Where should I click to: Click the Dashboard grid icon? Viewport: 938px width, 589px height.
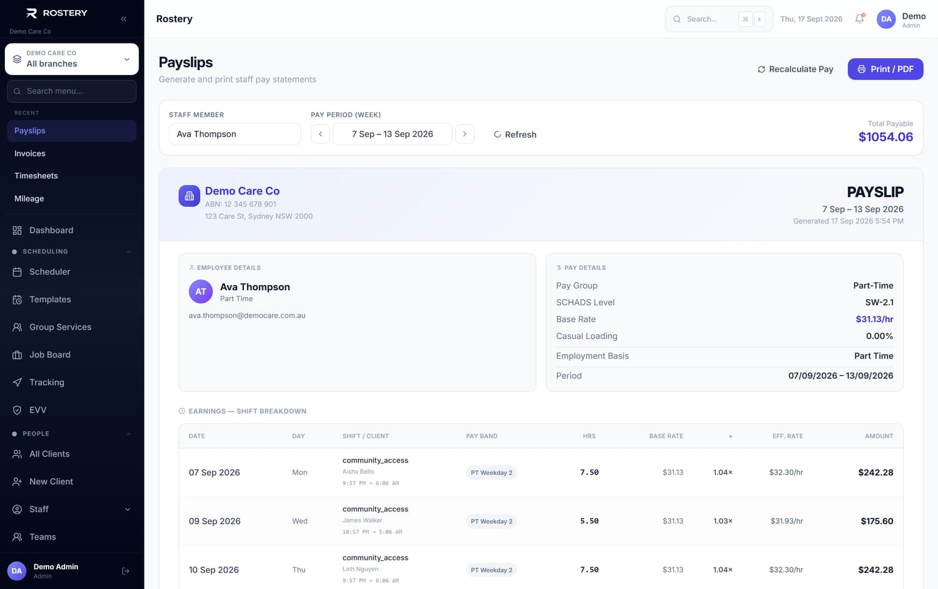click(x=17, y=230)
